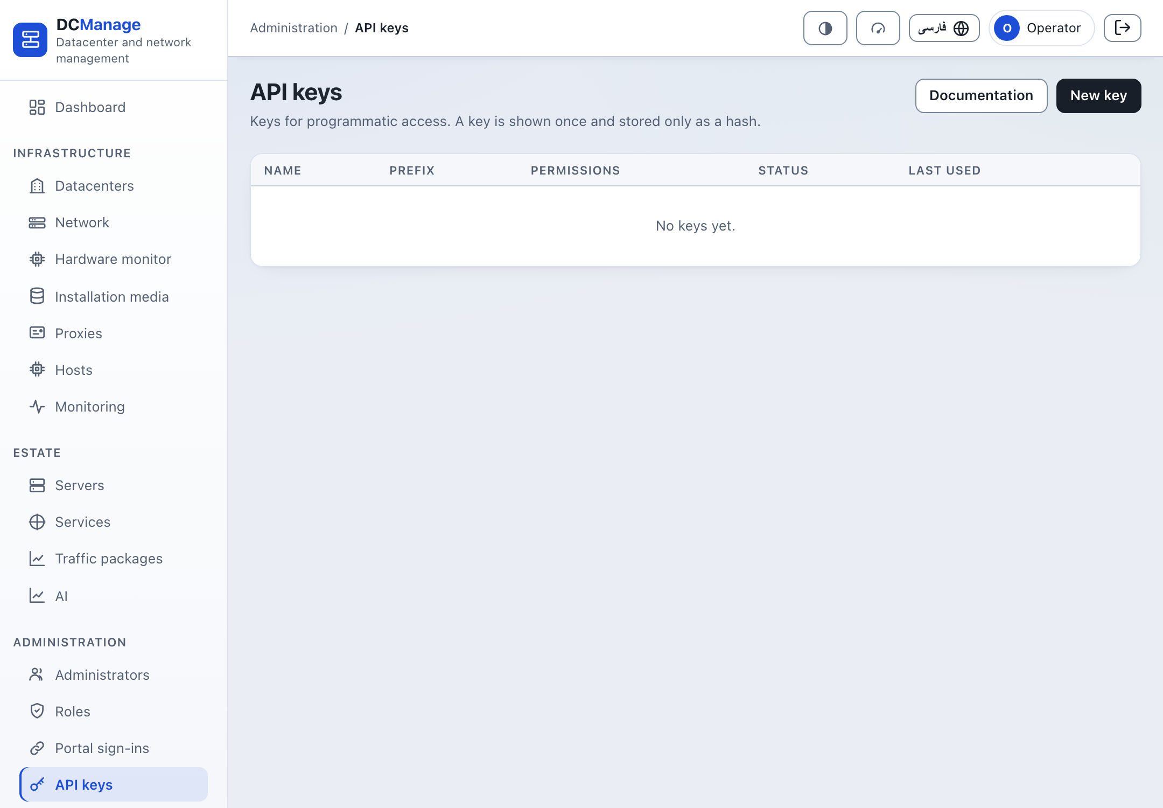Open the Roles page

point(114,712)
